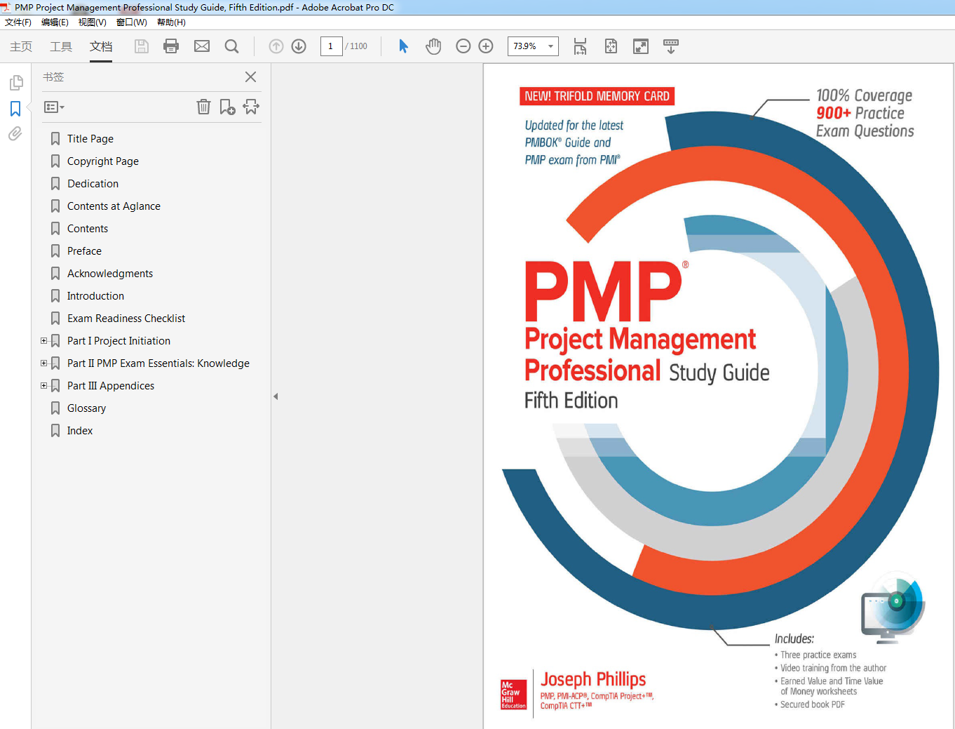Open the Index bookmark
Screen dimensions: 955x729
(x=80, y=431)
